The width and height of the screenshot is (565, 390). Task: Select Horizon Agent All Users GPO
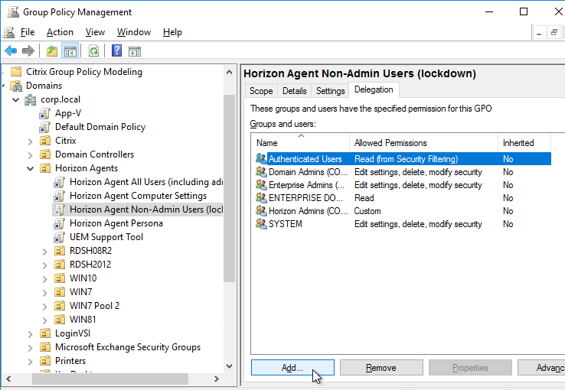[146, 182]
